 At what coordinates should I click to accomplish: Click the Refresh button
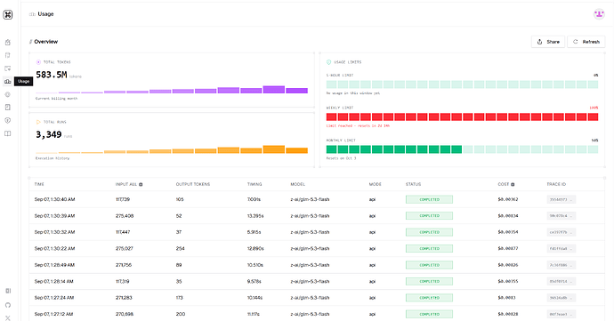point(586,42)
